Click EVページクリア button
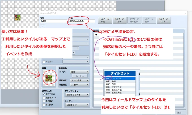Screen dimensions: 192x115 pos(164,20)
